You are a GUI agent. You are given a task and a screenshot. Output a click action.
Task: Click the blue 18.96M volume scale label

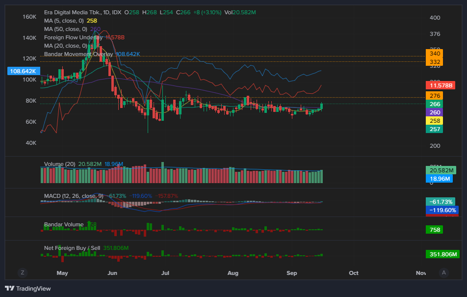click(440, 179)
